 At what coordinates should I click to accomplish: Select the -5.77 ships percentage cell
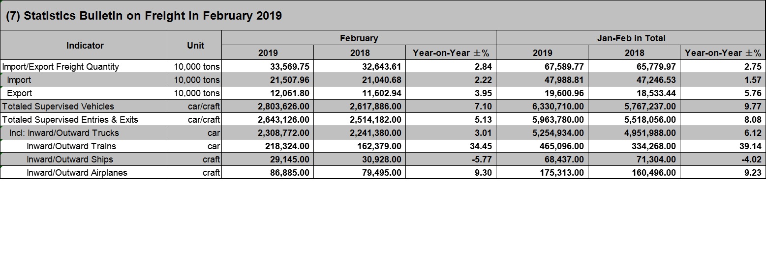[451, 159]
